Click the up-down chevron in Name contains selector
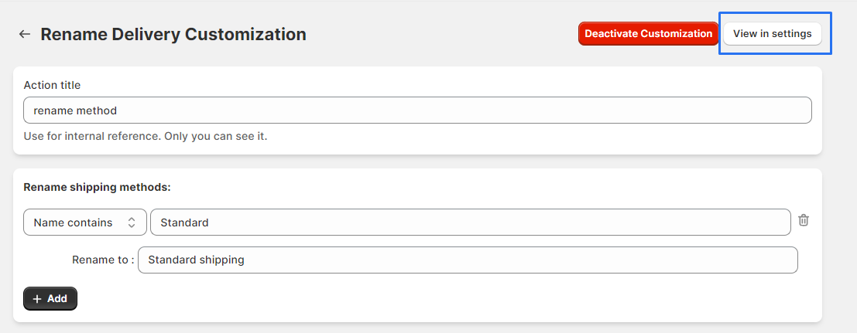Image resolution: width=857 pixels, height=333 pixels. coord(132,223)
